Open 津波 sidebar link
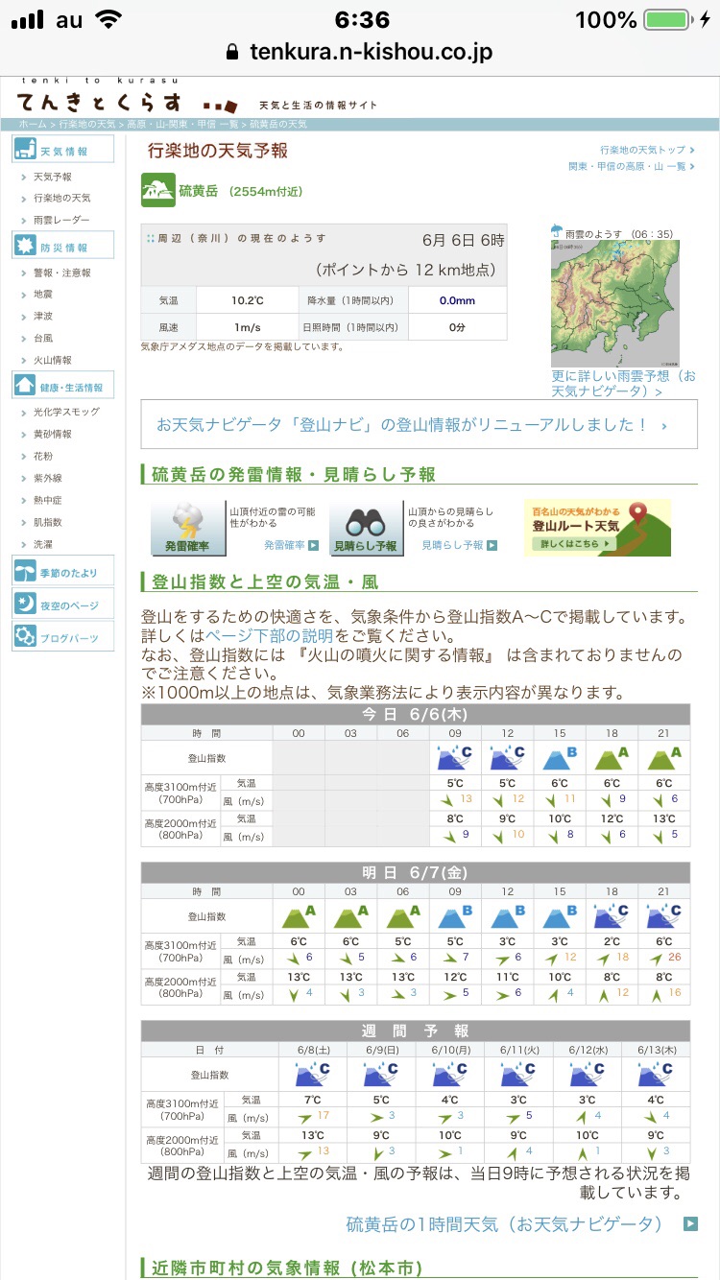Image resolution: width=720 pixels, height=1280 pixels. (x=43, y=316)
